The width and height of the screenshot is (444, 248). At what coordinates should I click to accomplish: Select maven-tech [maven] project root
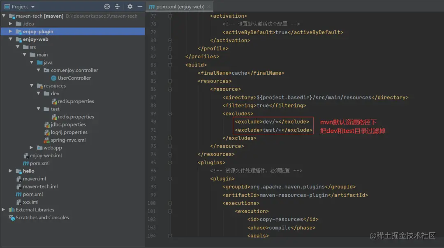tap(39, 16)
